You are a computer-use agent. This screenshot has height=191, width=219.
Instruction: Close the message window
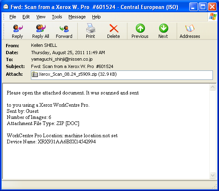pyautogui.click(x=212, y=7)
